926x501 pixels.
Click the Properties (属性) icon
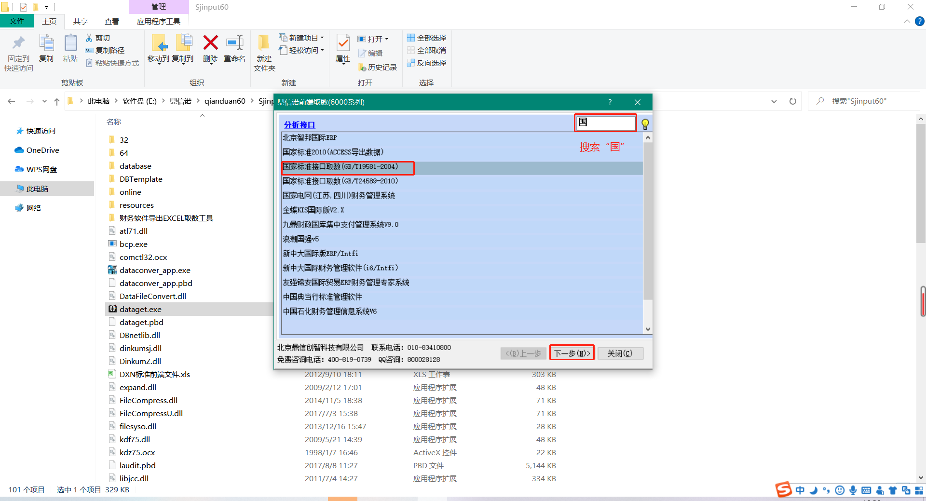point(343,43)
